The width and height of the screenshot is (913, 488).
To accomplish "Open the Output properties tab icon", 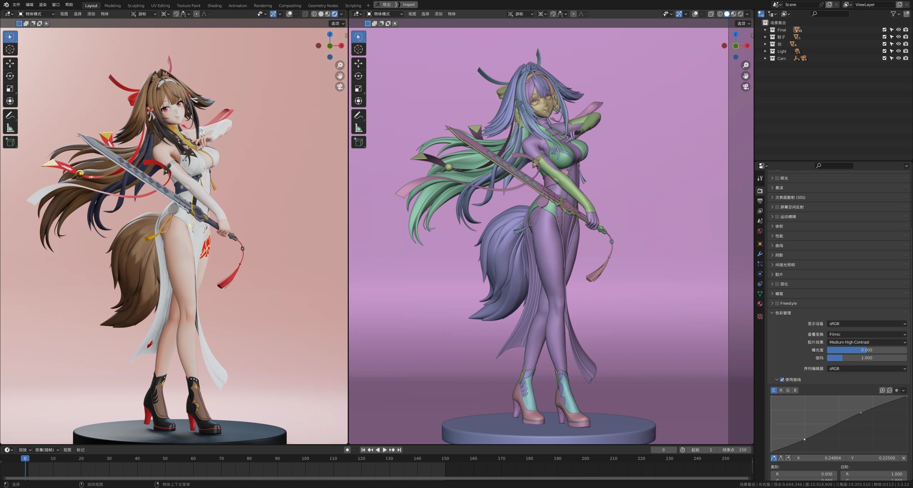I will click(760, 201).
